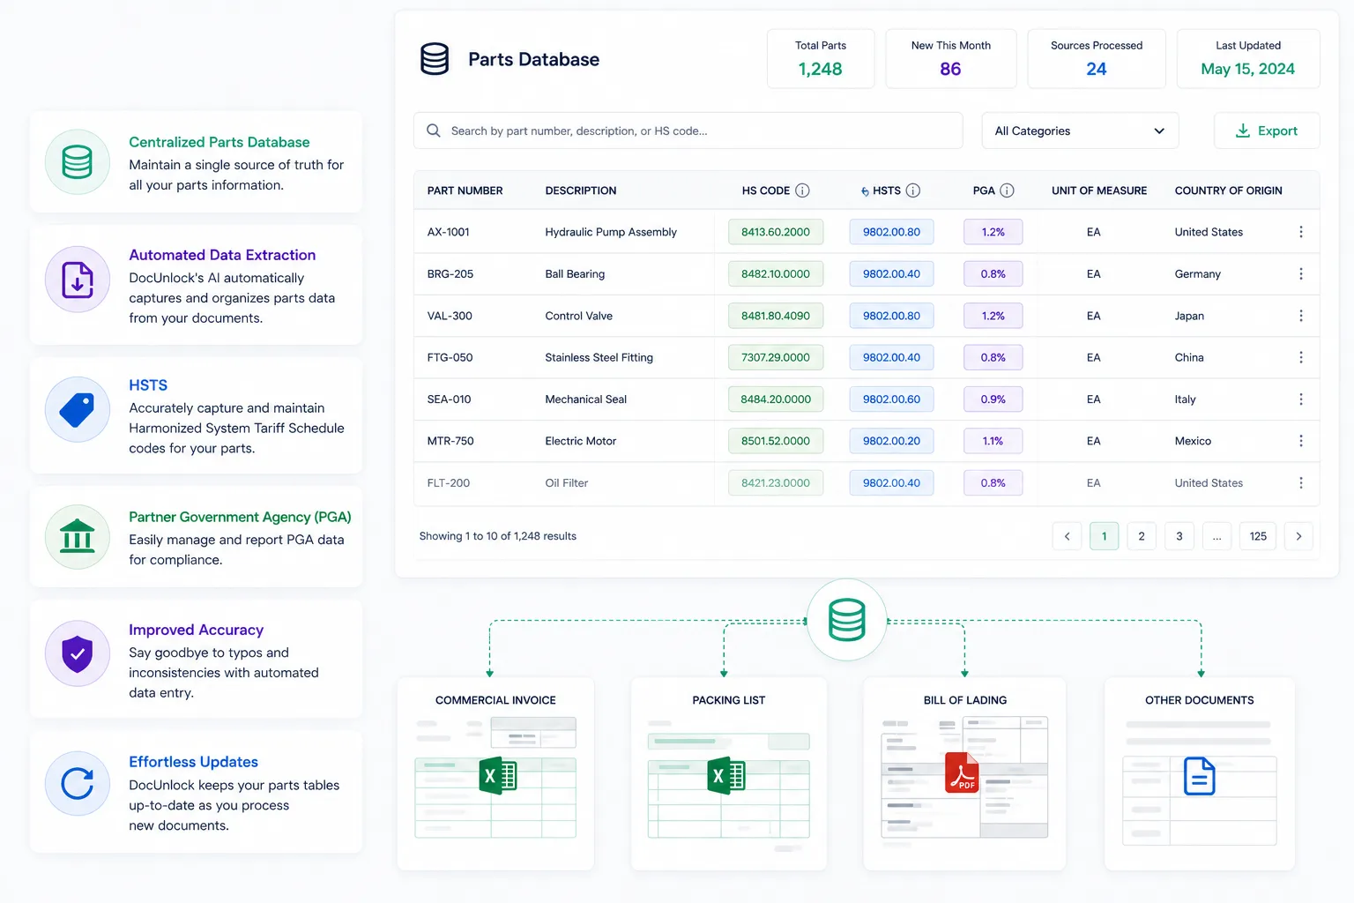Click Showing 1 to 10 results text

497,536
